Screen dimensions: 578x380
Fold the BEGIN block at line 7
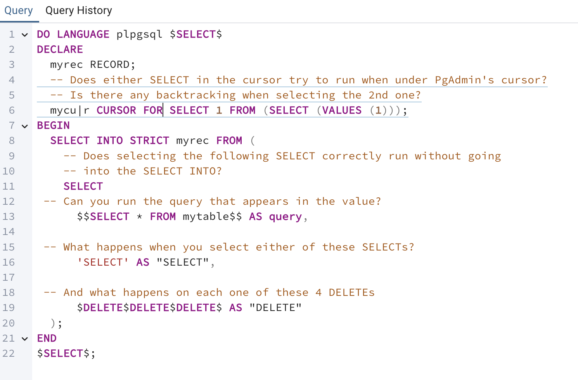point(25,126)
